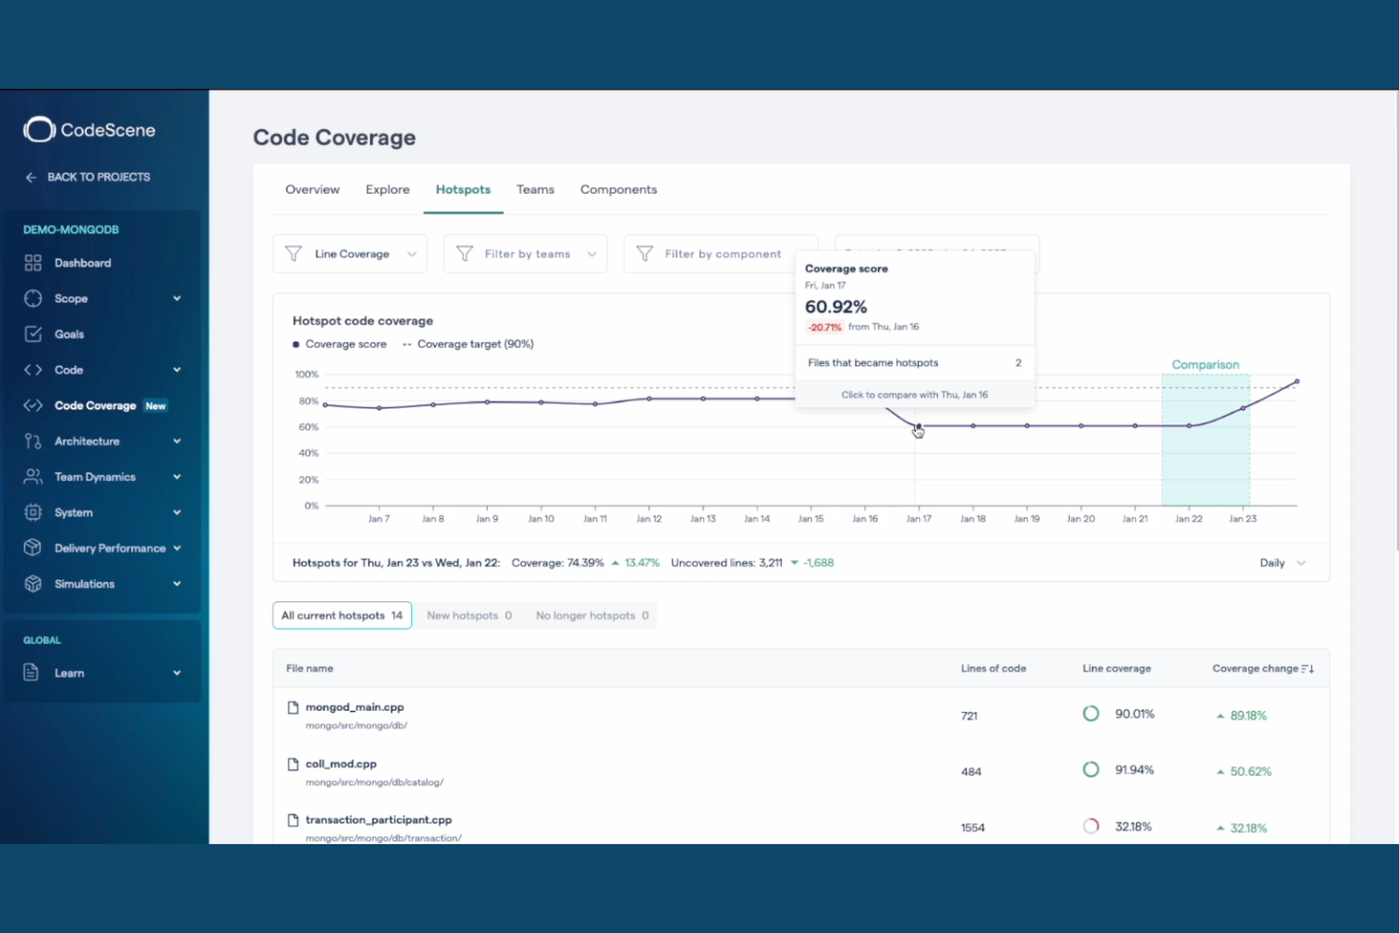This screenshot has width=1399, height=933.
Task: Click the funnel icon in Filter by teams
Action: coord(464,253)
